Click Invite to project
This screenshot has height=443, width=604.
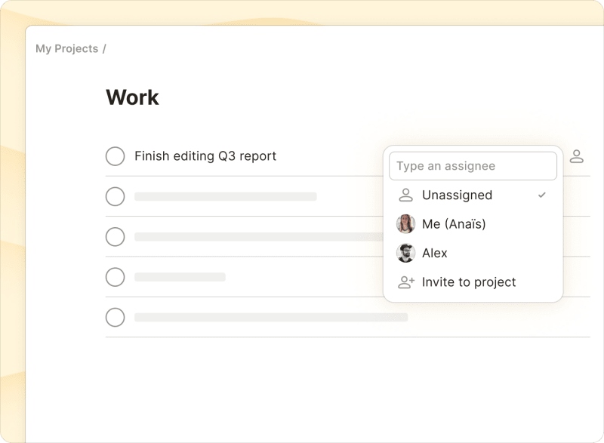coord(470,281)
